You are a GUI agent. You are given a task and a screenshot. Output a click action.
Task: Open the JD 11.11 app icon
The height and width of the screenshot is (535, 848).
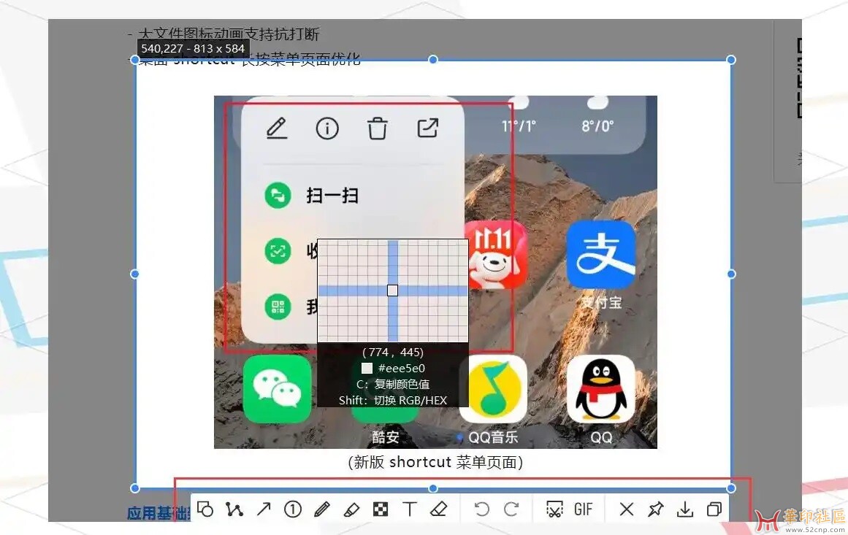(x=497, y=255)
